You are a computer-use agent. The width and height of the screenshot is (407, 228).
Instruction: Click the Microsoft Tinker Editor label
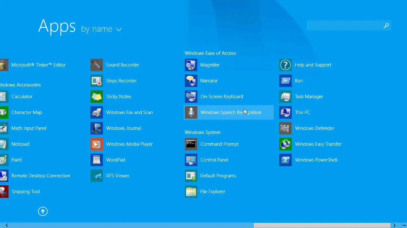[38, 65]
